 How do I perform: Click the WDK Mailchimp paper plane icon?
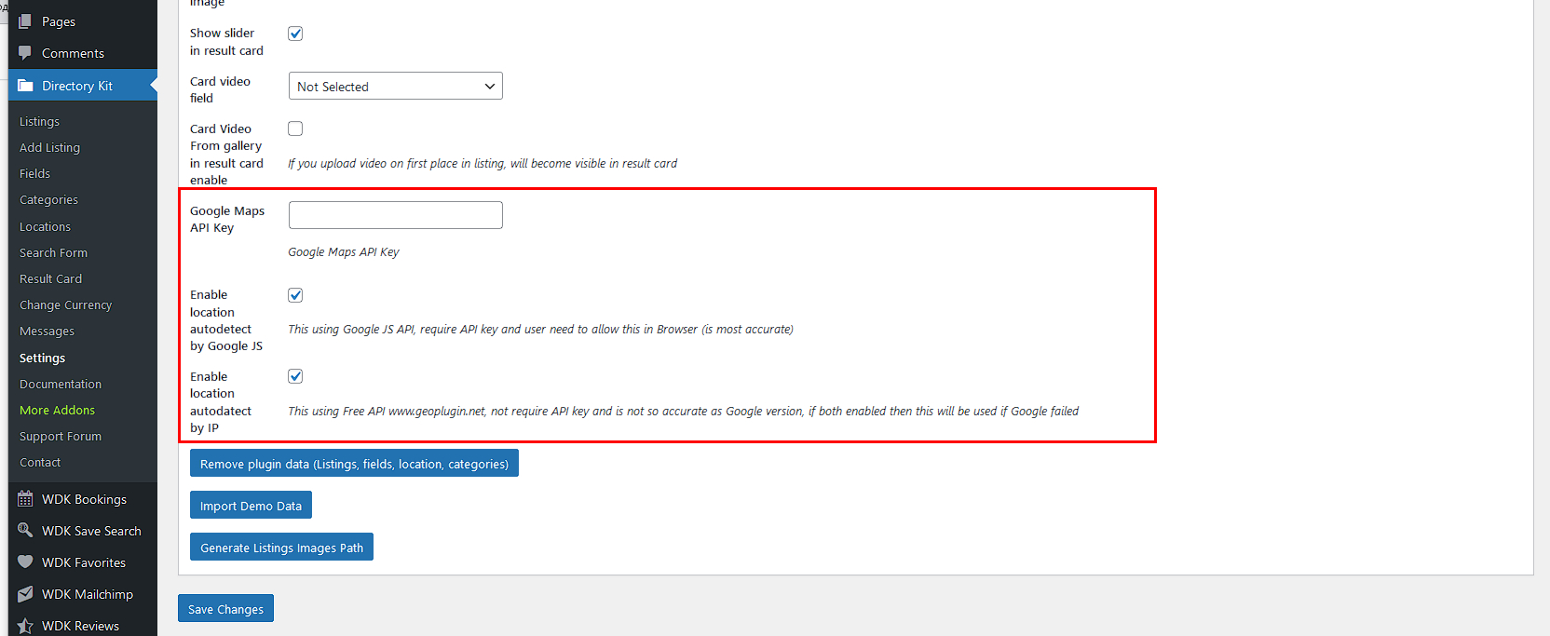click(x=25, y=593)
